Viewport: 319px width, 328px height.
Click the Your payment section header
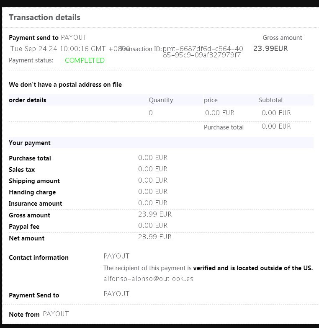(x=30, y=143)
